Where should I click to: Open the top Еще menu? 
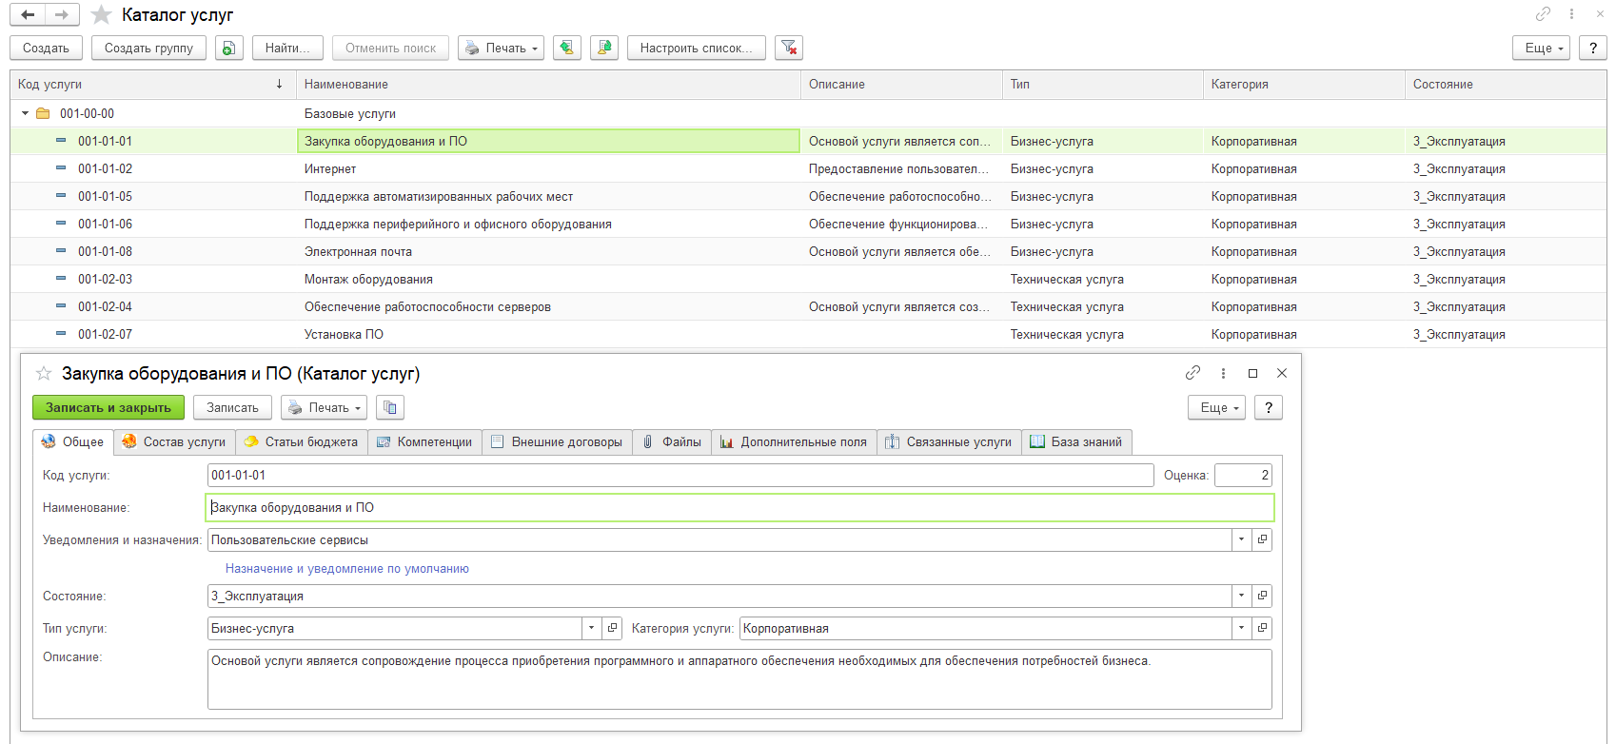coord(1541,48)
